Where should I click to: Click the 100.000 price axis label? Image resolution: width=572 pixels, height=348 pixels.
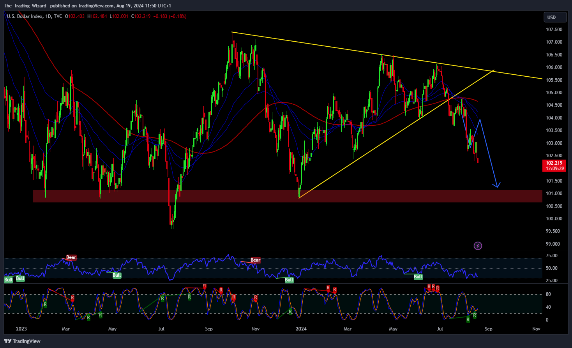554,219
